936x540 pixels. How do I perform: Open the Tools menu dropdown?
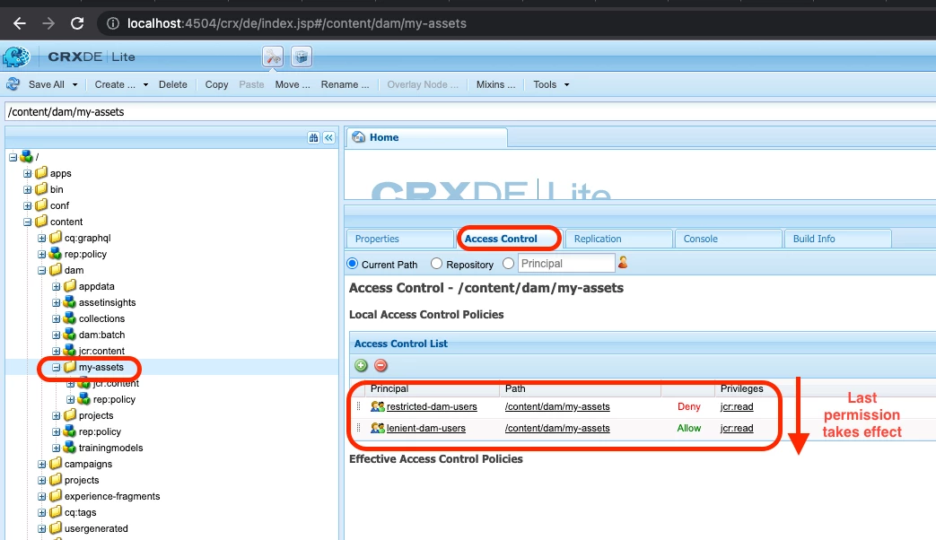tap(551, 84)
